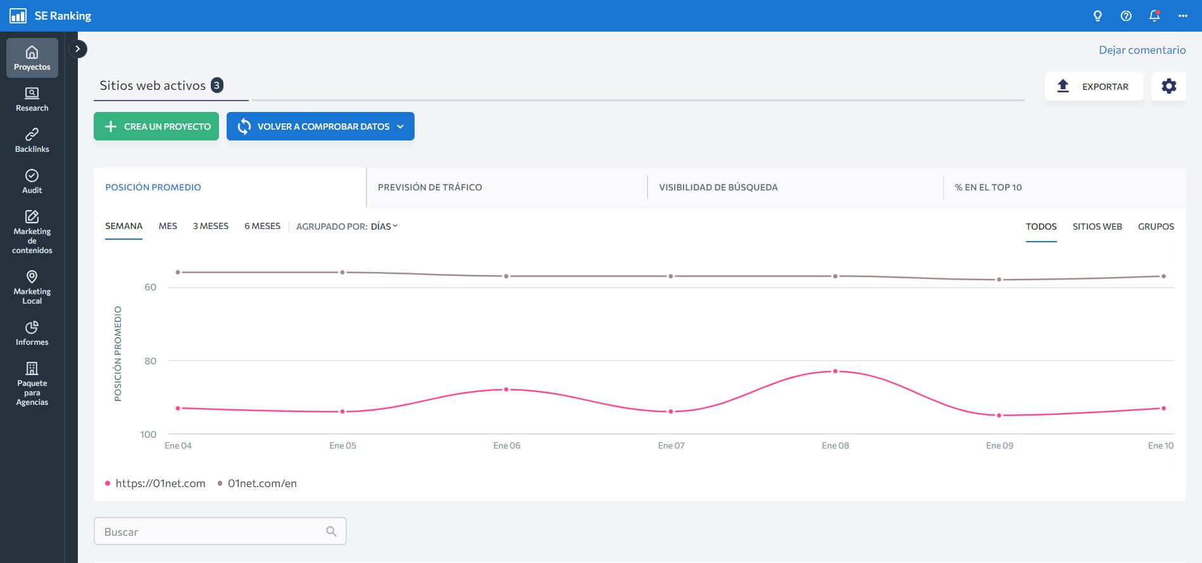Screen dimensions: 1202x563
Task: Select the SEMANA time range
Action: (124, 226)
